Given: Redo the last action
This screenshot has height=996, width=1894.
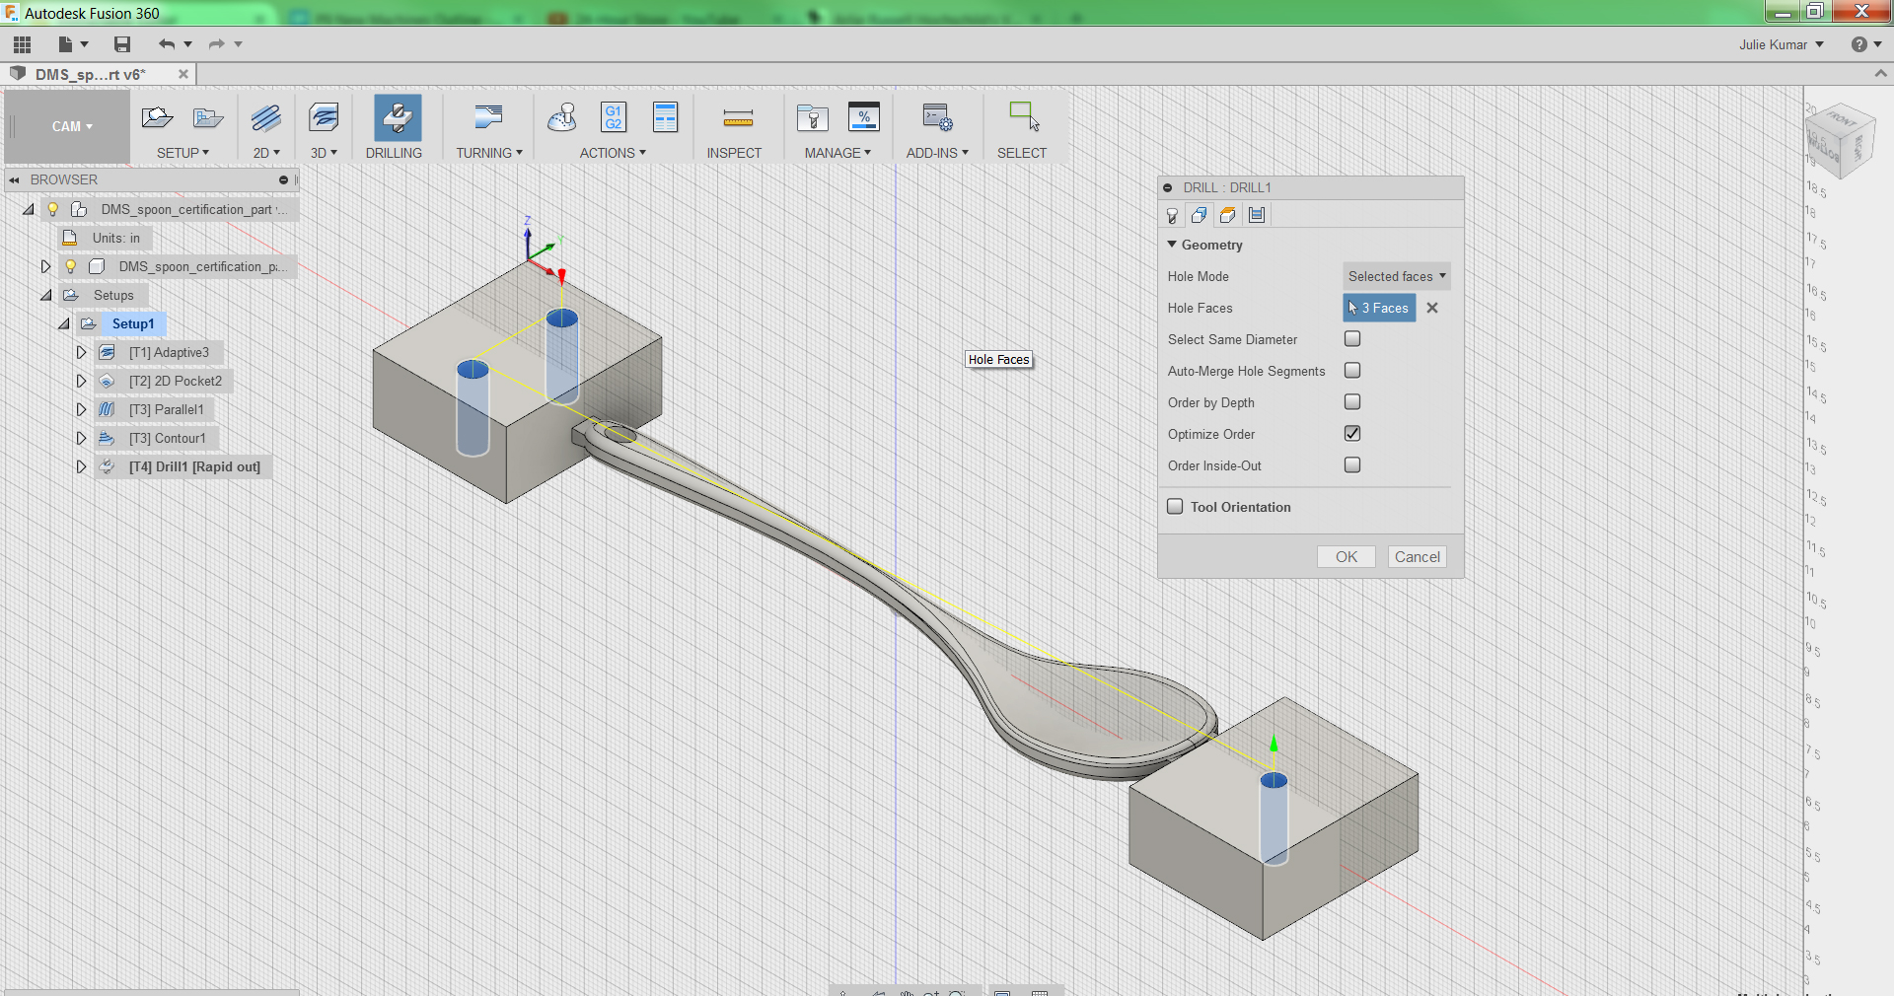Looking at the screenshot, I should (x=217, y=44).
